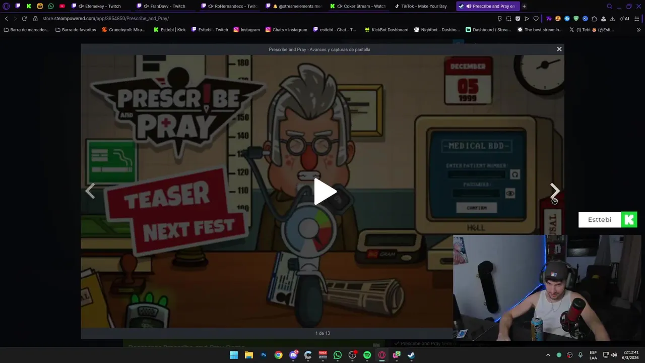Click the browser back arrow
The image size is (645, 363).
coord(6,19)
